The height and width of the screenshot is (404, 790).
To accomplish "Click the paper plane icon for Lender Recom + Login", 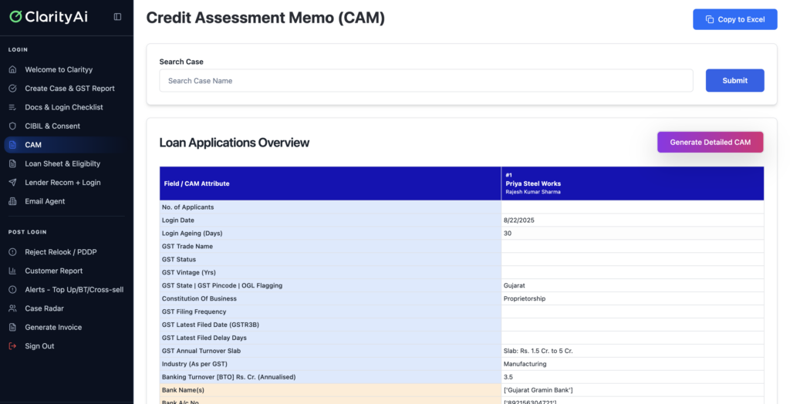I will tap(12, 183).
